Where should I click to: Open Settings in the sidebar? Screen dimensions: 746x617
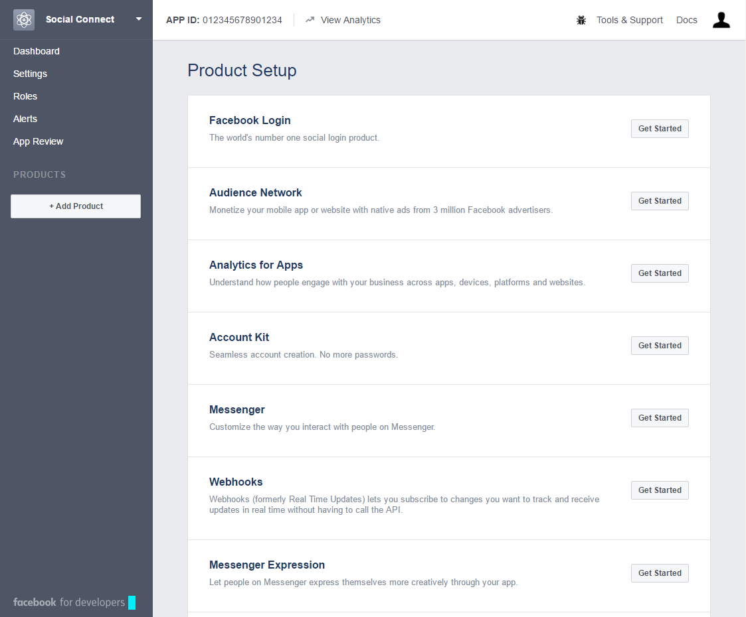pos(30,74)
